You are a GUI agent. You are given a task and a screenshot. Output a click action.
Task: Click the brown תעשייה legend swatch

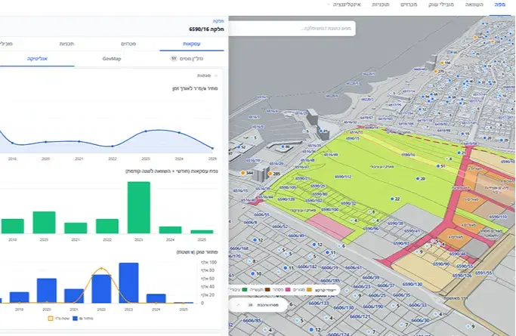click(x=267, y=290)
